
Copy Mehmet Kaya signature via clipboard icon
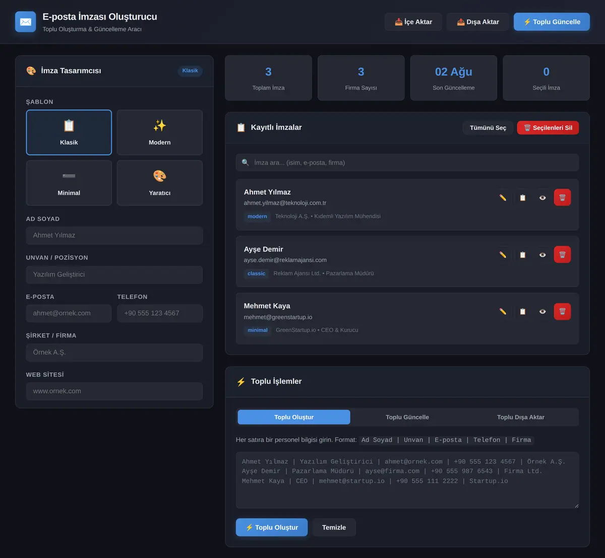pyautogui.click(x=523, y=311)
